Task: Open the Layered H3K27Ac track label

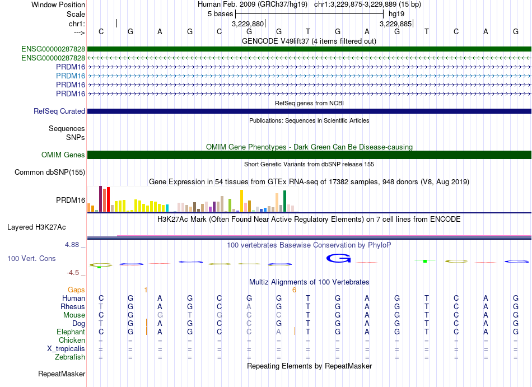Action: tap(36, 227)
